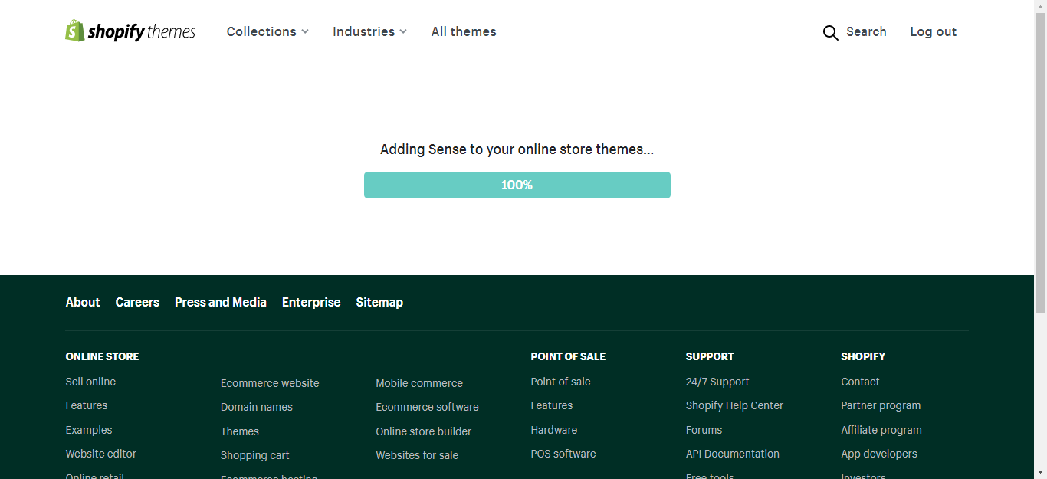Click the scrollbar up arrow

click(1040, 6)
